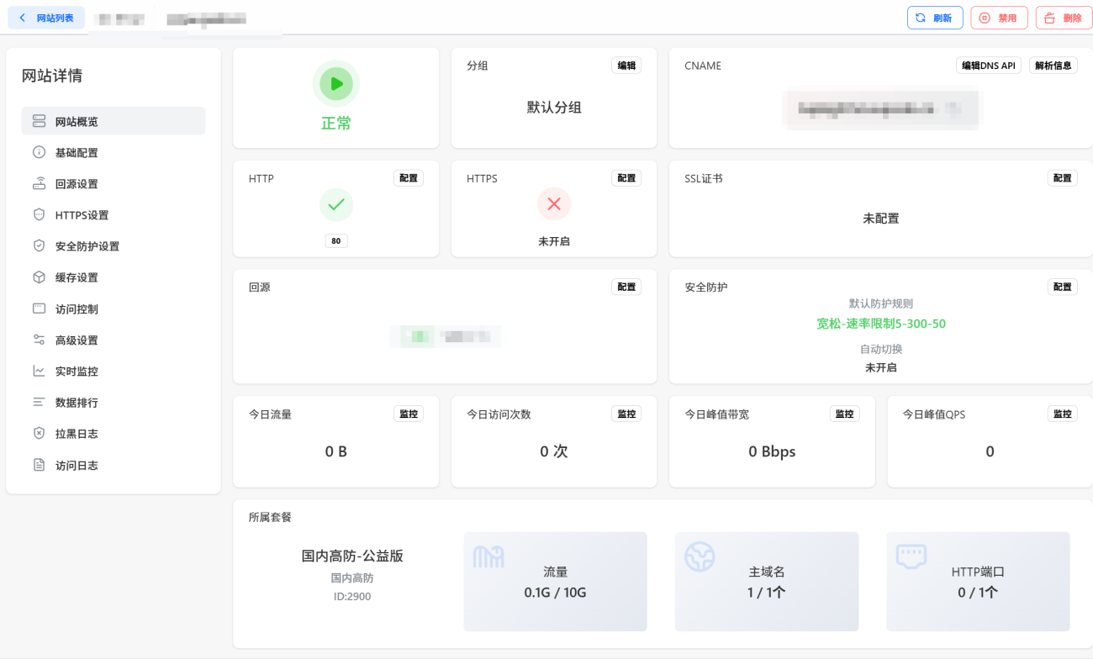1093x659 pixels.
Task: Click the 基础配置 info icon in sidebar
Action: (39, 153)
